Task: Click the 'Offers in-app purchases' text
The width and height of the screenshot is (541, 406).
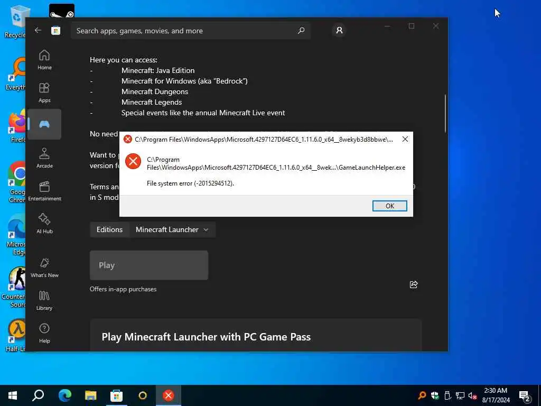Action: (123, 289)
